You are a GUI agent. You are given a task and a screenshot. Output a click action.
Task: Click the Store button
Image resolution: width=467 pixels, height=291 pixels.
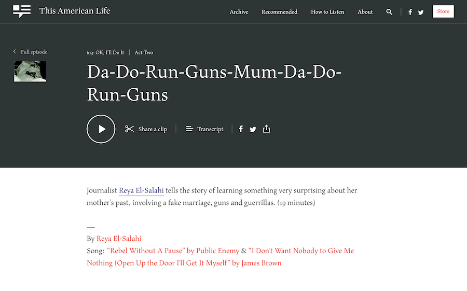pyautogui.click(x=443, y=11)
